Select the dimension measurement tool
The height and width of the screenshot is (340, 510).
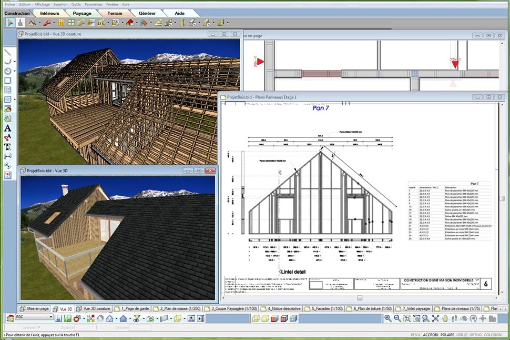(7, 156)
